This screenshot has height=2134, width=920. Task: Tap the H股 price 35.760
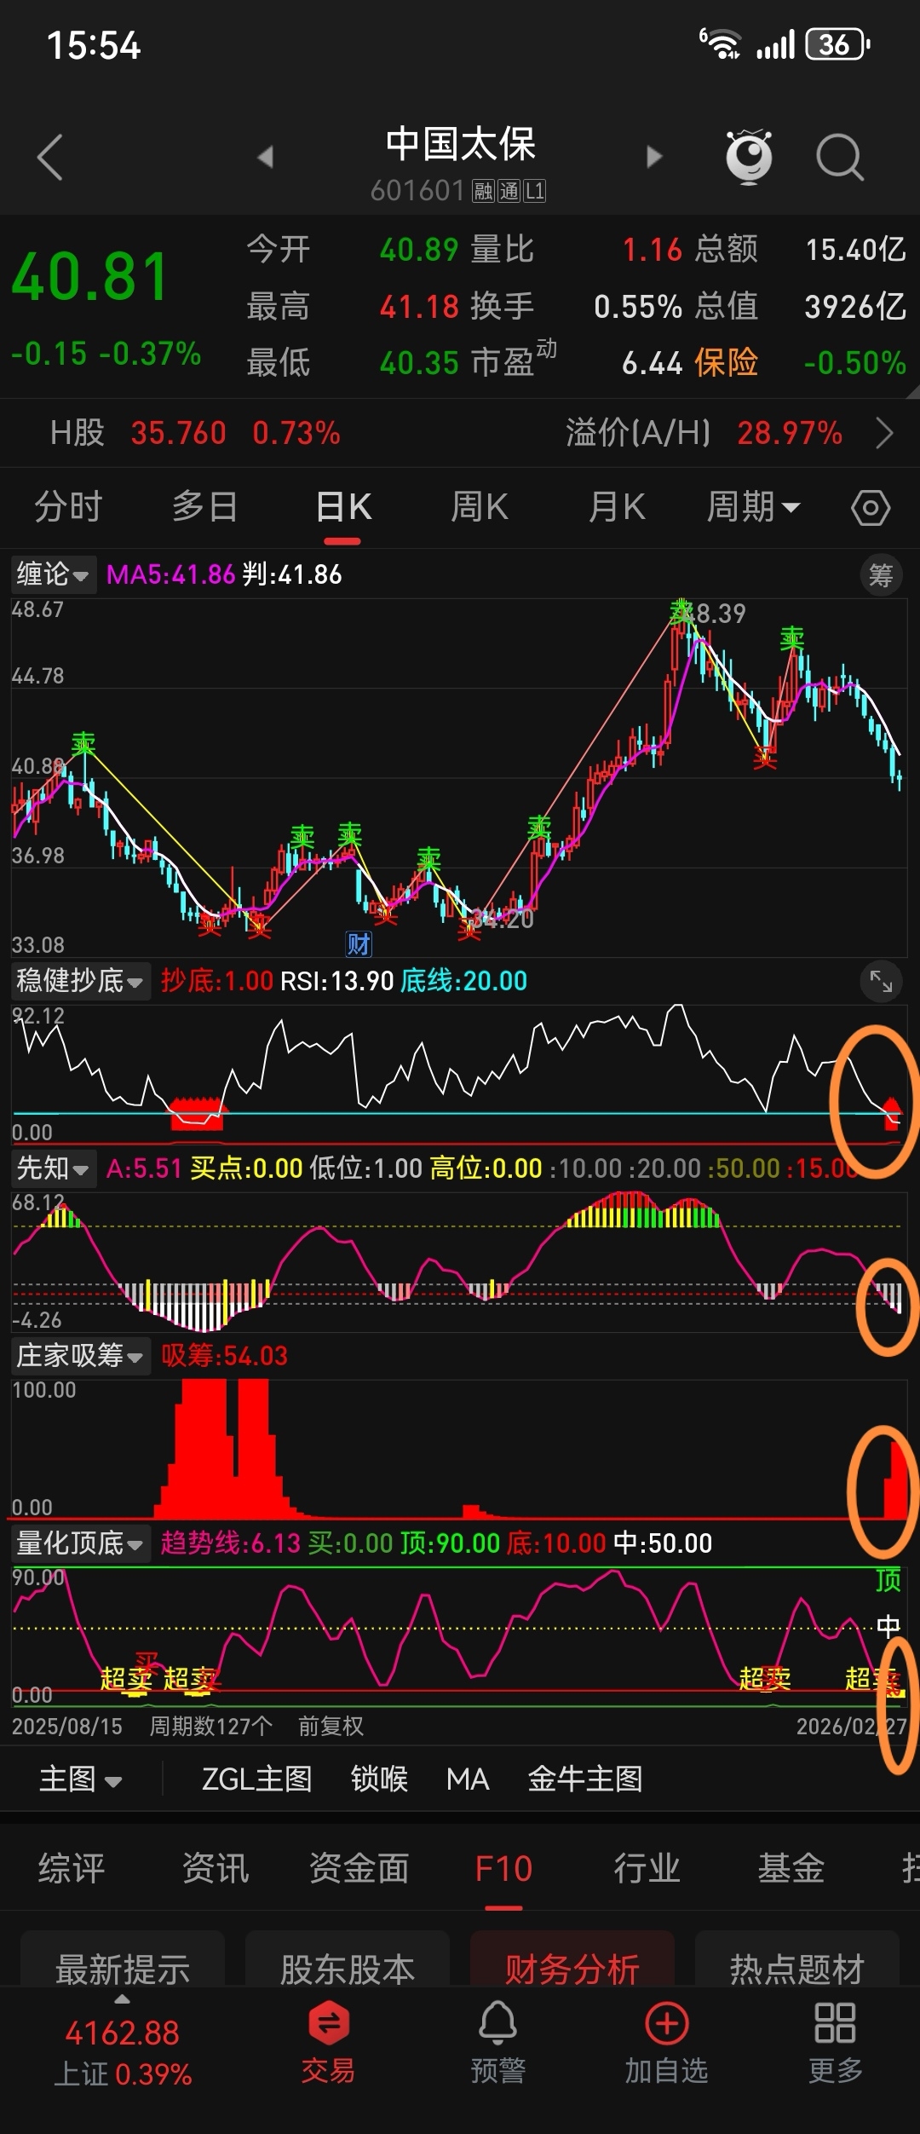[179, 434]
